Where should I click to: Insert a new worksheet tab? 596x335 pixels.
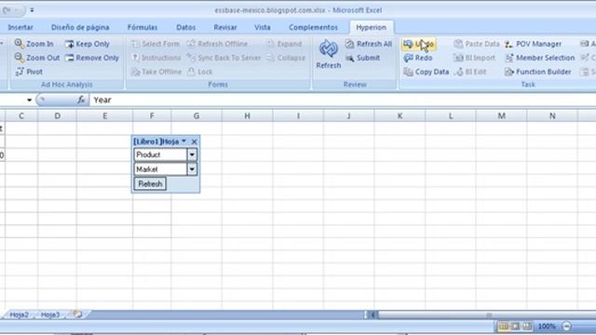(77, 315)
